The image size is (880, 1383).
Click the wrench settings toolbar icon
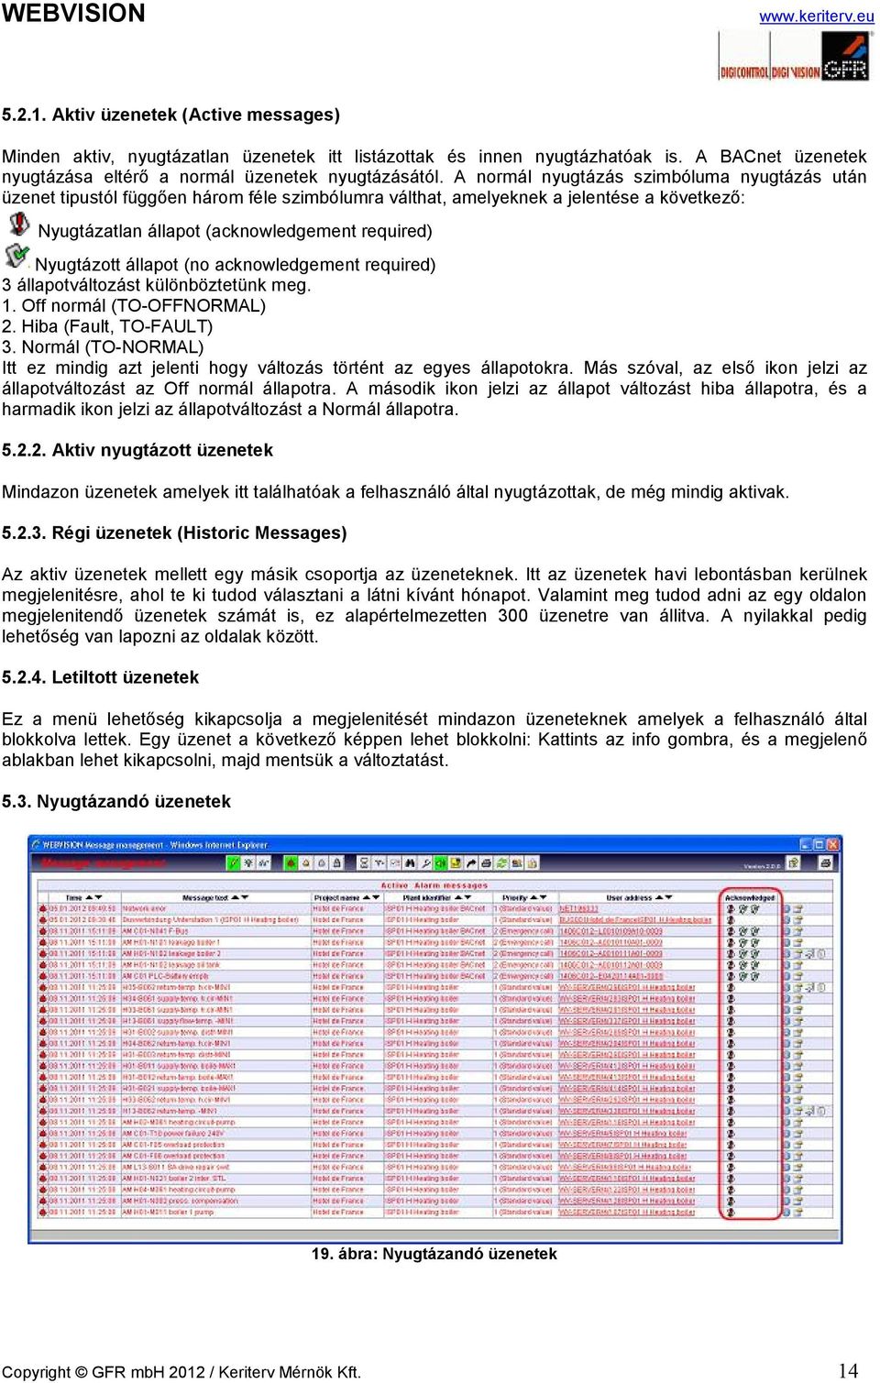pos(424,863)
